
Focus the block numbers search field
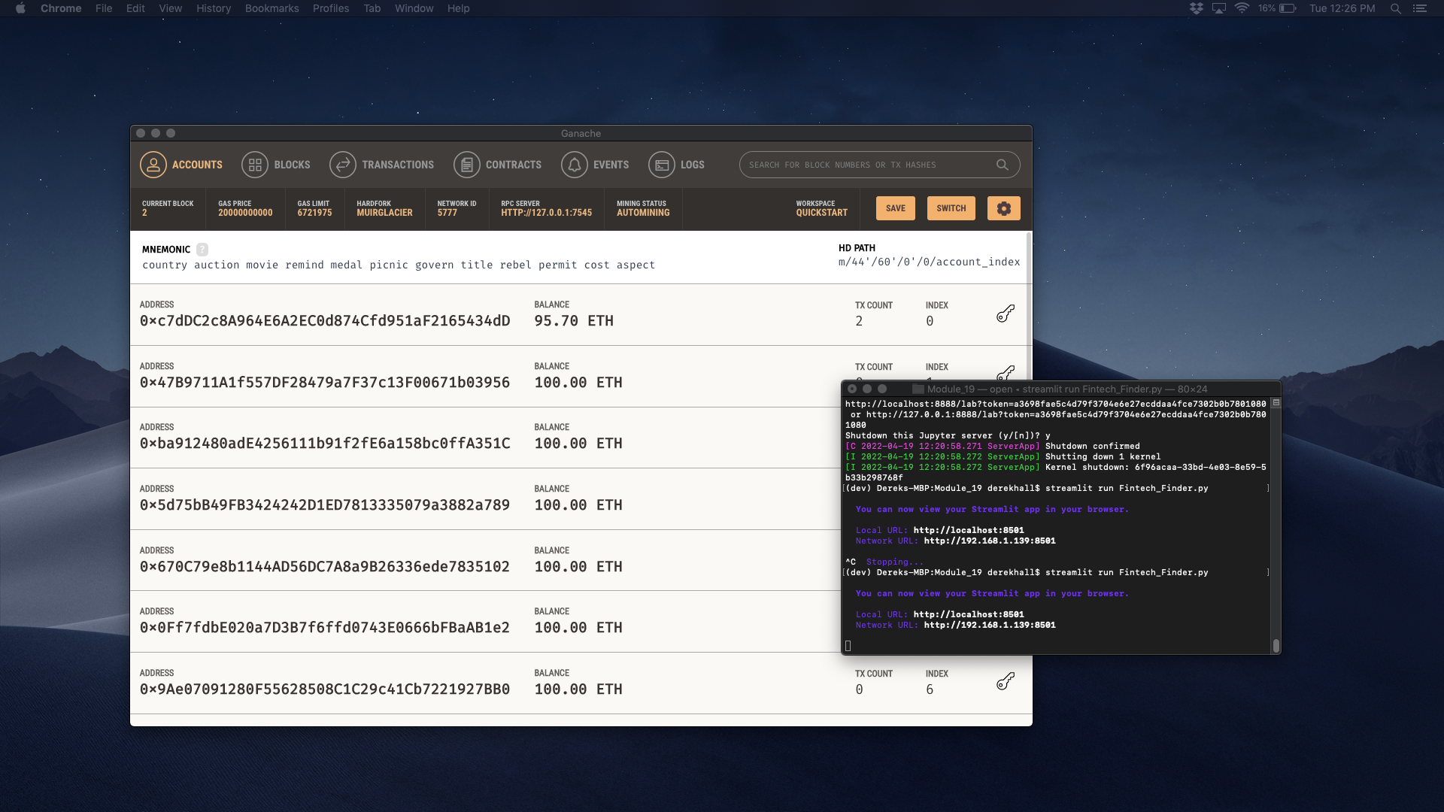[865, 165]
